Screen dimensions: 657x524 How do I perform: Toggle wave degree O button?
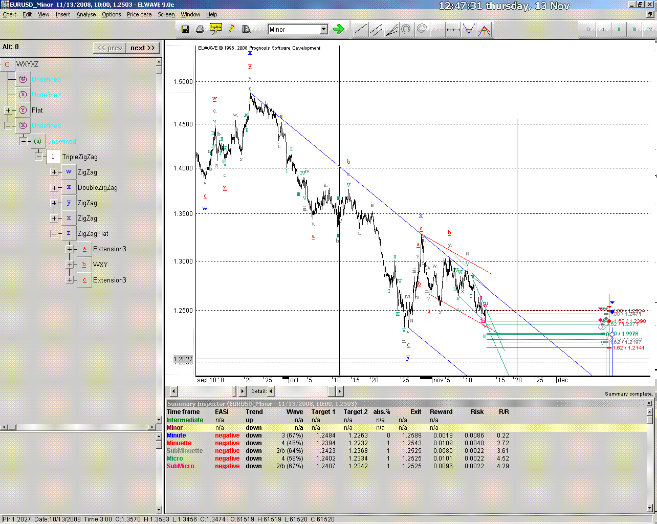[x=588, y=29]
